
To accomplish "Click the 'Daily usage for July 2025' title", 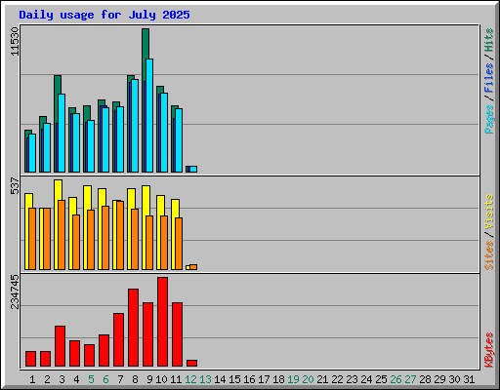I will [x=104, y=15].
